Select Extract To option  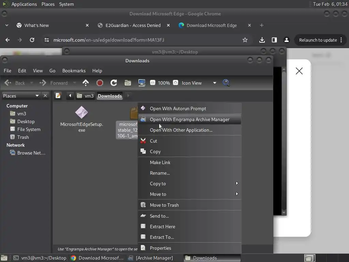[x=189, y=237]
